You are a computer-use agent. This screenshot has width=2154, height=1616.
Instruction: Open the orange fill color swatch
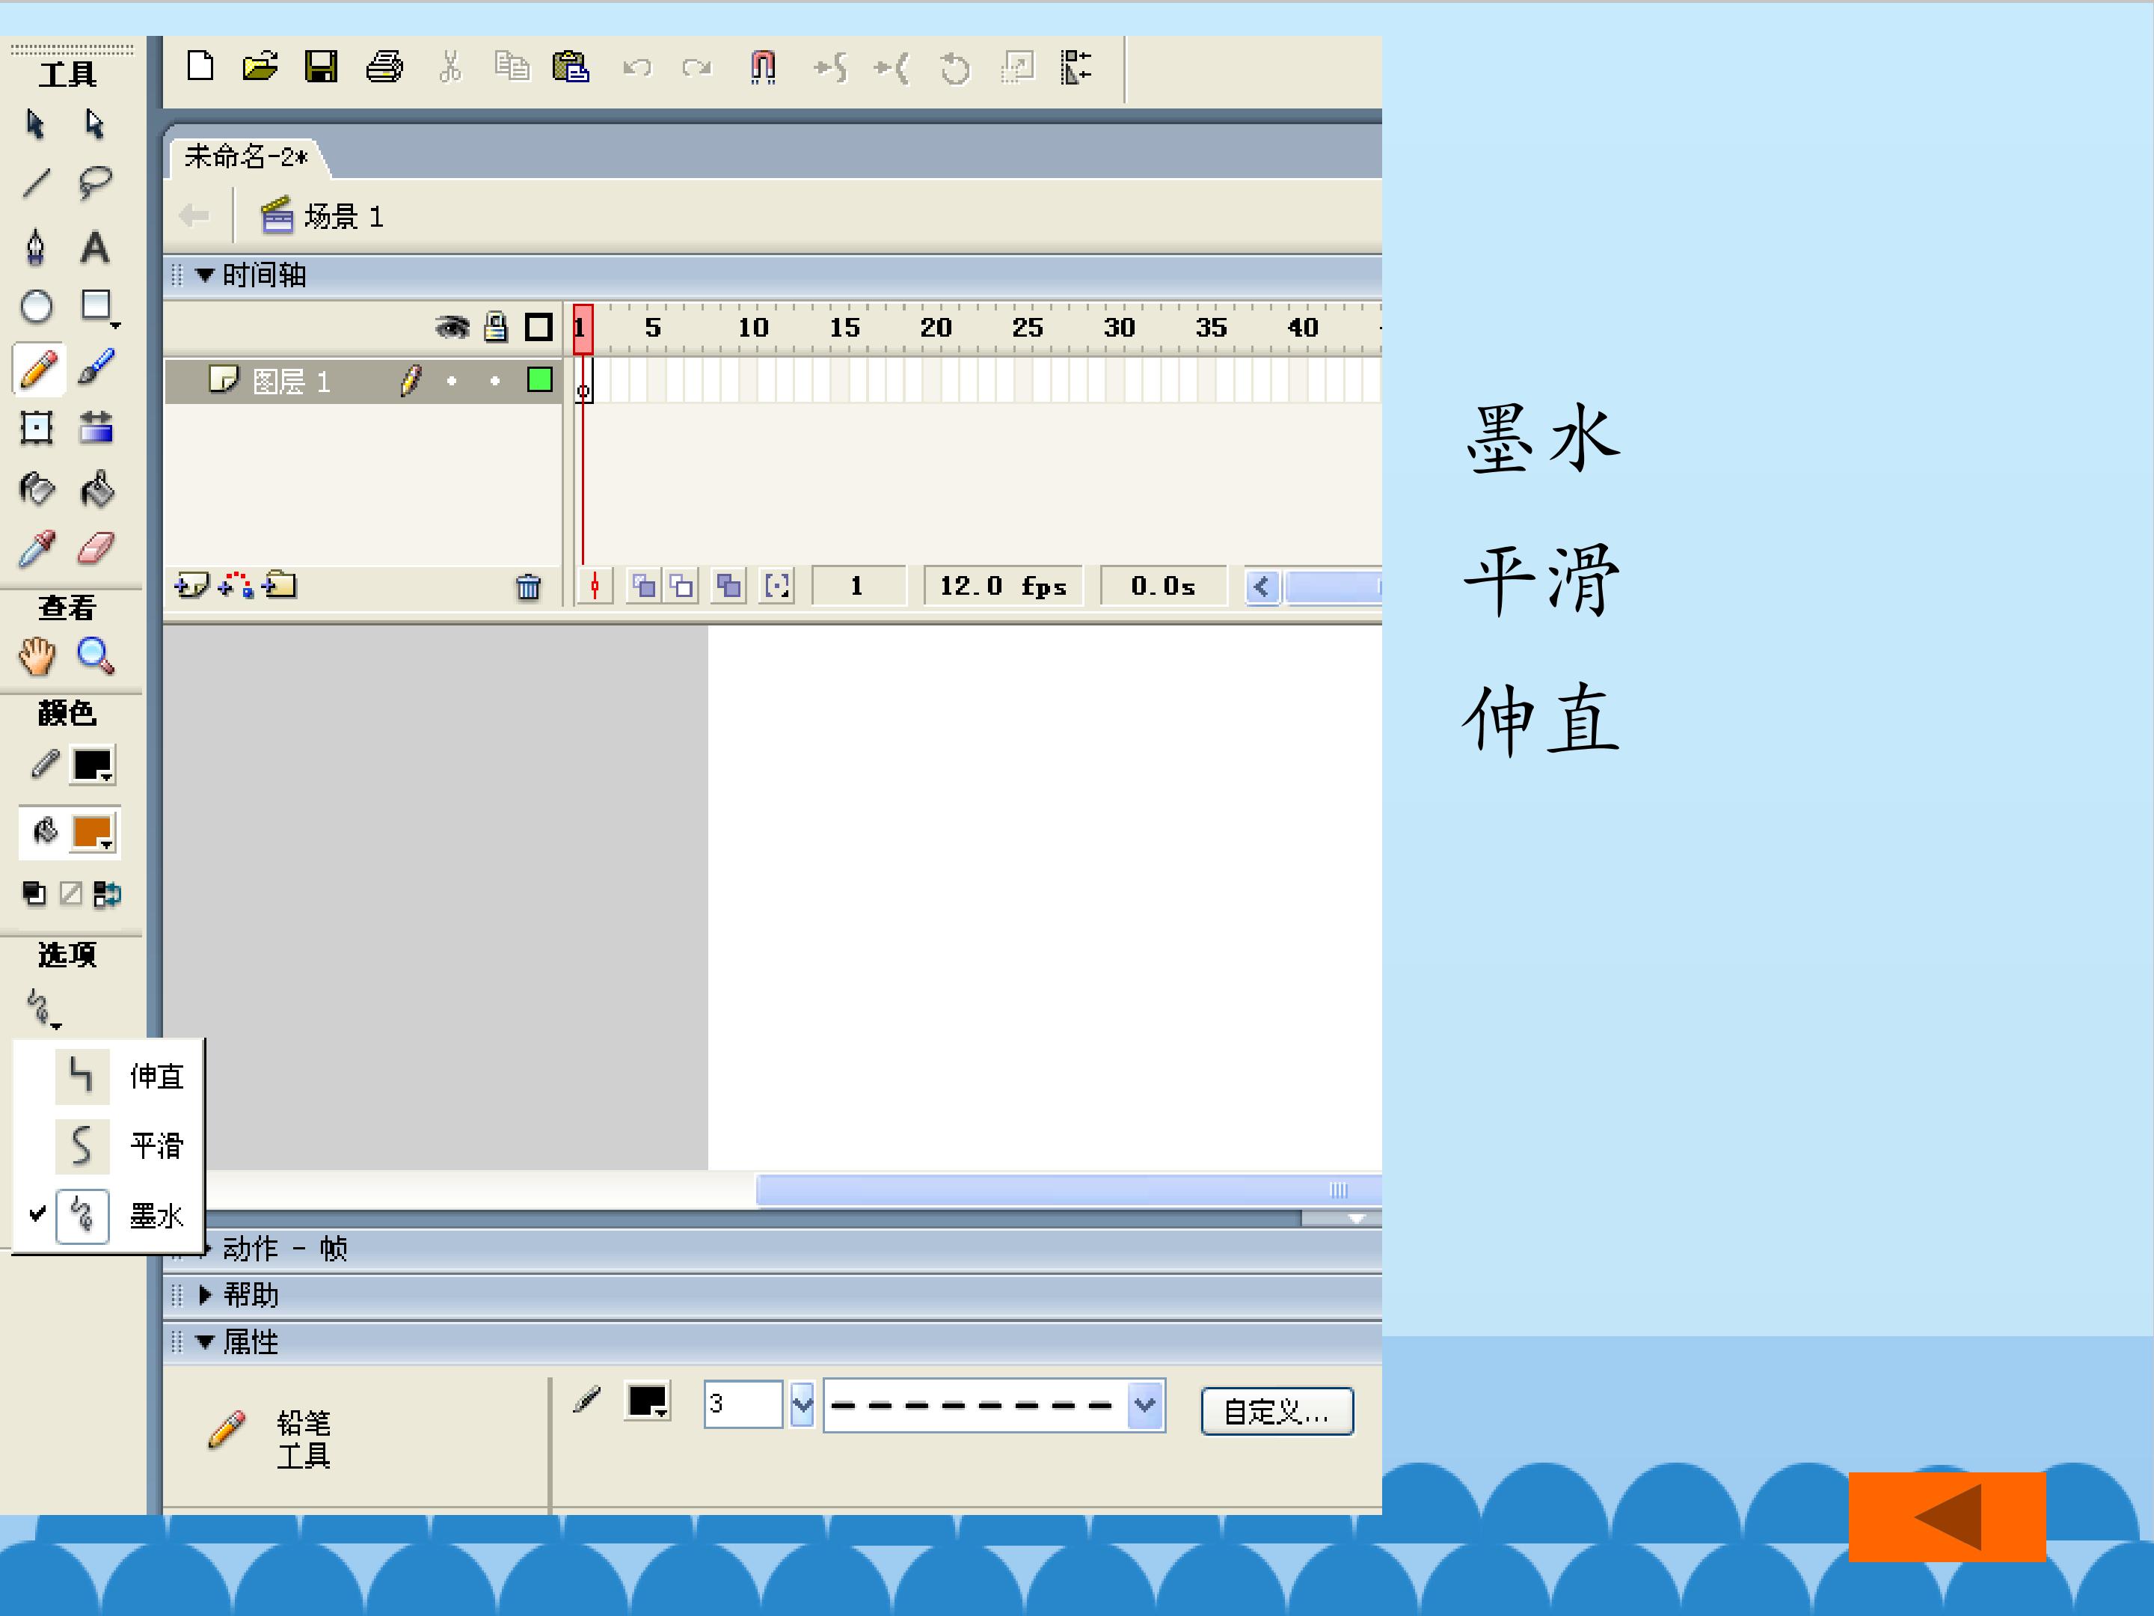[93, 833]
